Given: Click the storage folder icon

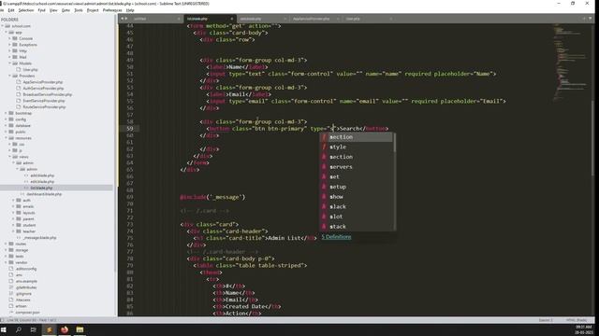Looking at the screenshot, I should tap(11, 250).
